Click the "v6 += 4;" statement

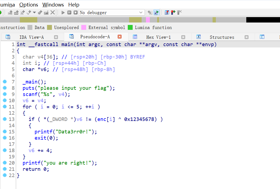click(40, 150)
